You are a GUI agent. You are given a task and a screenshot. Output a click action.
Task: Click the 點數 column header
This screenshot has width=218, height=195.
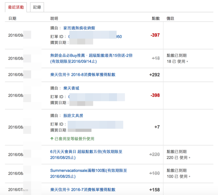point(155,18)
